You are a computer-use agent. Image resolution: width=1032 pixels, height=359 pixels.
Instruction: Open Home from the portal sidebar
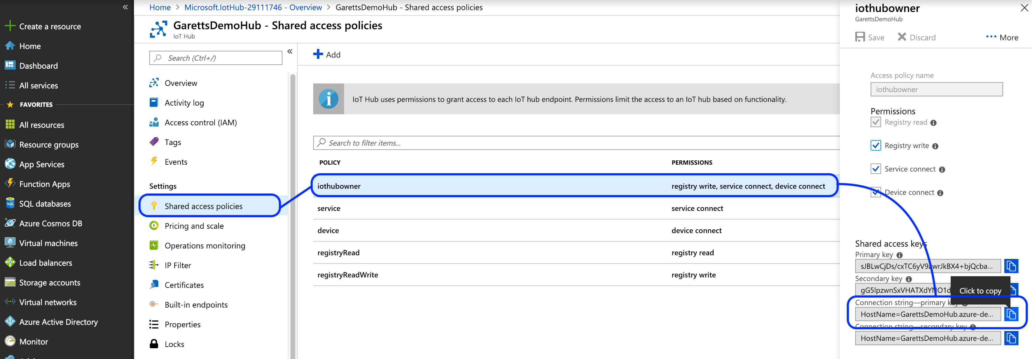point(30,46)
